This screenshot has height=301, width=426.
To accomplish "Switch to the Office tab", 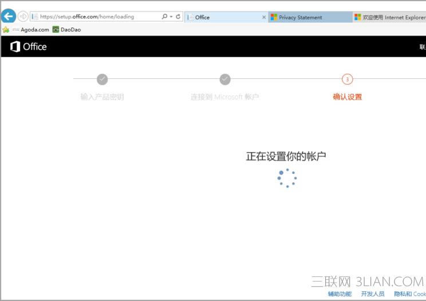I will coord(226,17).
